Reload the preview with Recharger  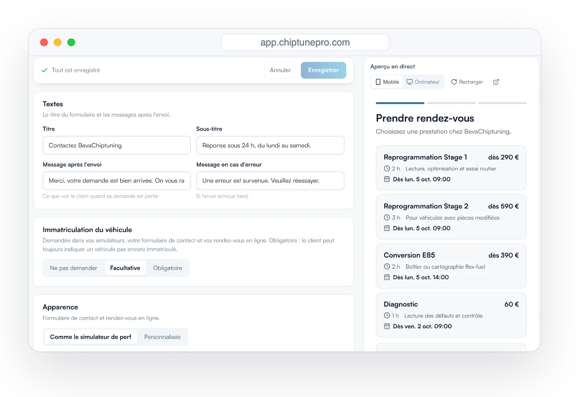click(x=467, y=82)
